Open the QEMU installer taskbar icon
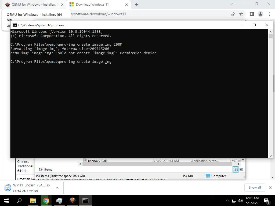The height and width of the screenshot is (206, 275). pos(72,201)
